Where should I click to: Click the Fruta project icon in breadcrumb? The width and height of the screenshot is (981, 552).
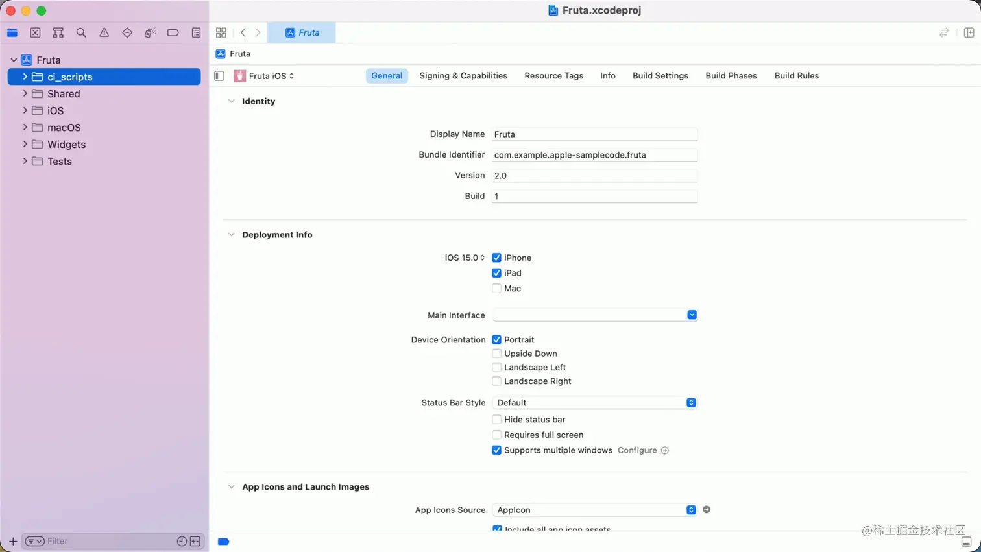click(x=221, y=54)
